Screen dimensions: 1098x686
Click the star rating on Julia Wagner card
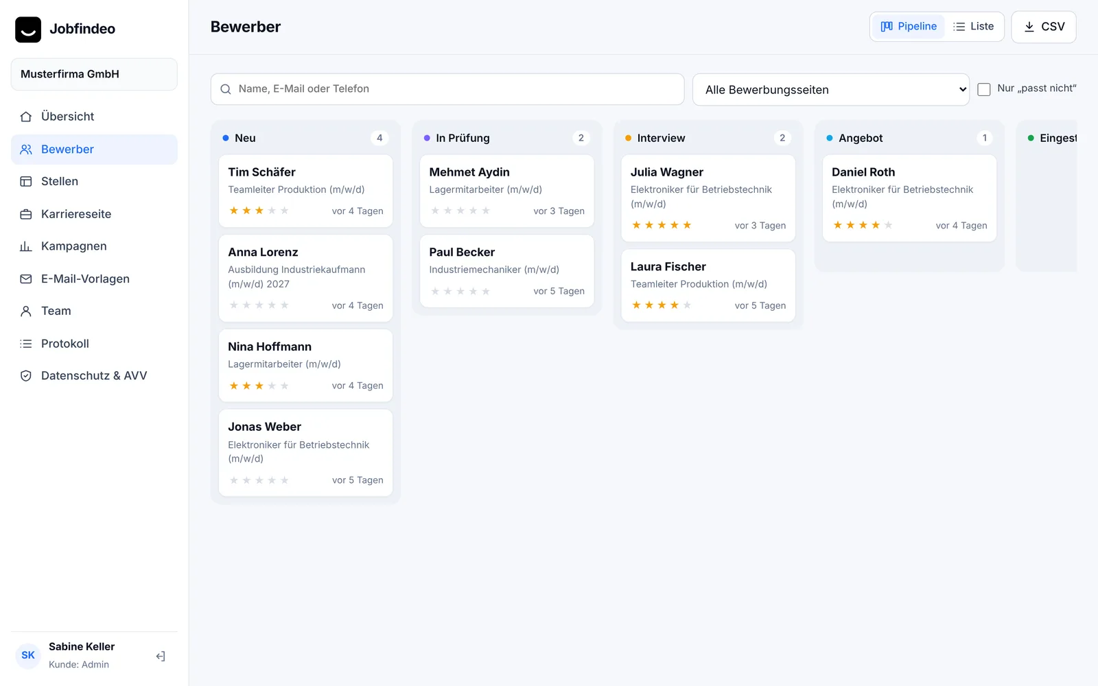[662, 225]
